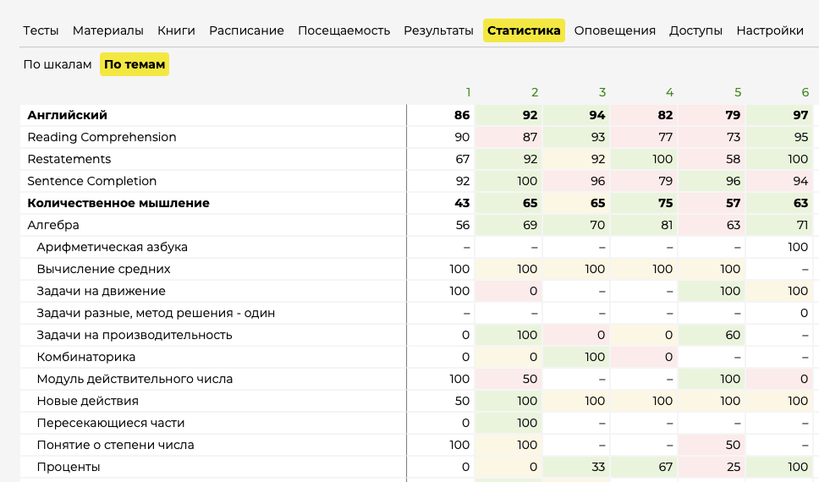Select the По темам view
Screen dimensions: 819x482
[x=134, y=64]
